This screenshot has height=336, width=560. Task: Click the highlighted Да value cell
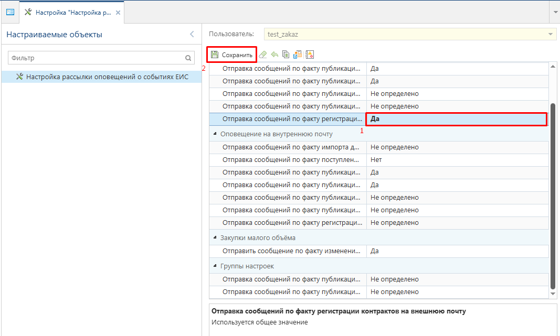(456, 119)
